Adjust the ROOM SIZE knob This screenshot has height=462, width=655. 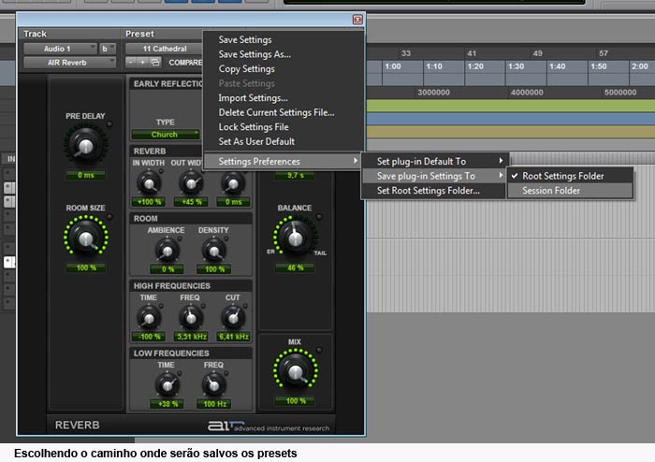coord(86,238)
